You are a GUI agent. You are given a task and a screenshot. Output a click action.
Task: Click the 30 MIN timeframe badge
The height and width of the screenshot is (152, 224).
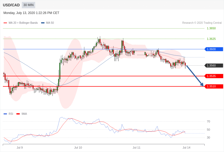pos(28,5)
